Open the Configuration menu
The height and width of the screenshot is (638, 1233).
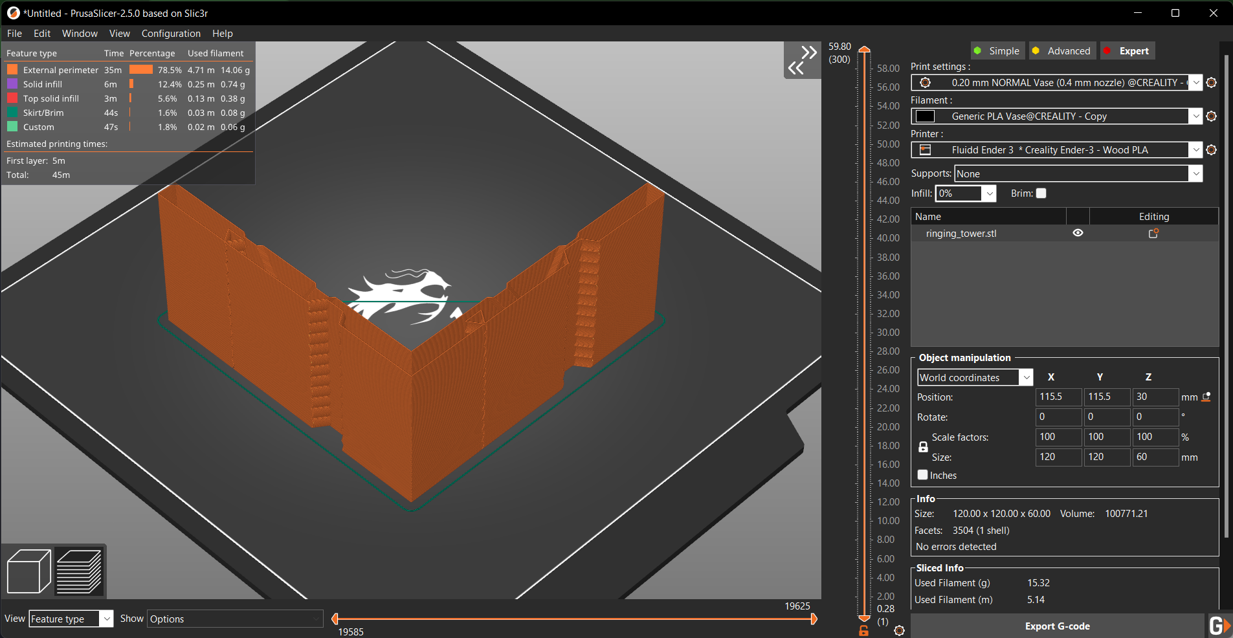pos(171,34)
